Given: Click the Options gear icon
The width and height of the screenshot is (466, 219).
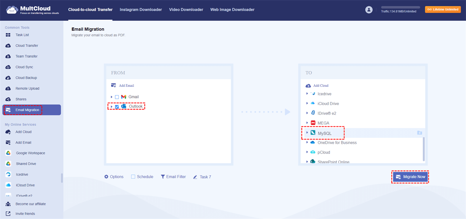Looking at the screenshot, I should pos(106,177).
